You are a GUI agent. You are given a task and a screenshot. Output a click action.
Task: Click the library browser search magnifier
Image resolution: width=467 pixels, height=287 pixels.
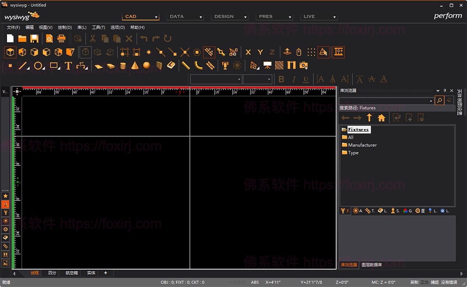pyautogui.click(x=439, y=101)
